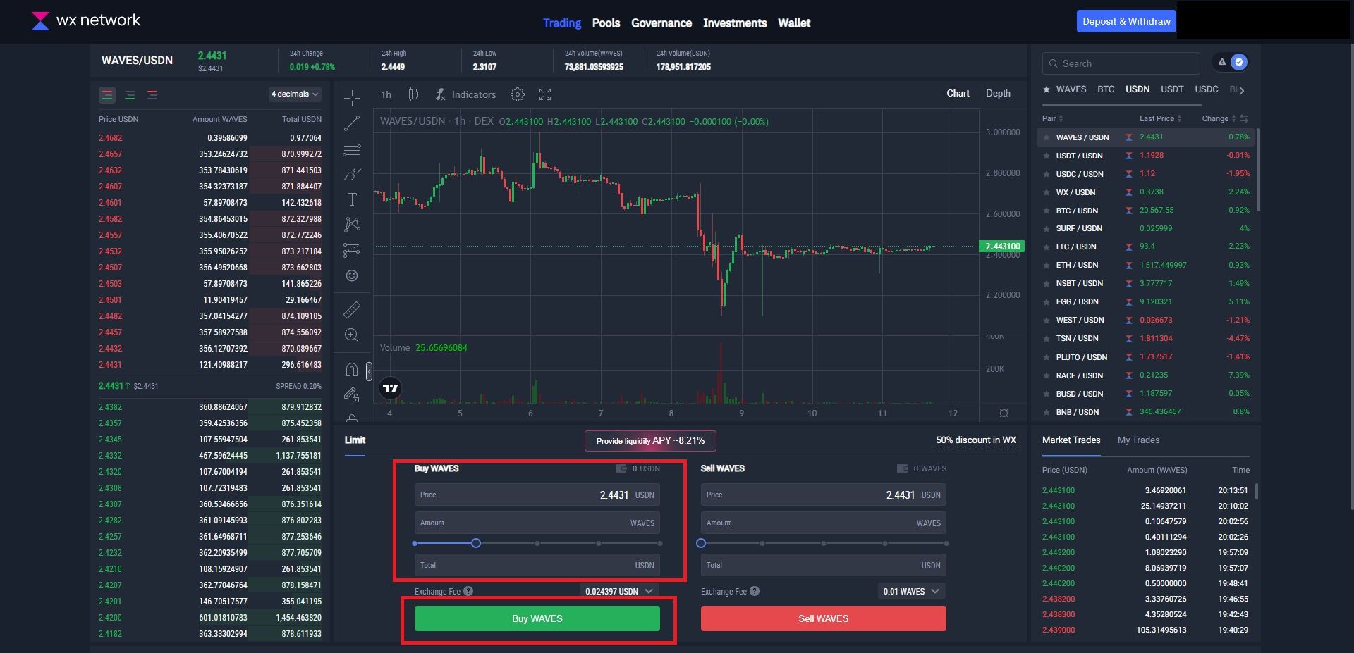The image size is (1354, 653).
Task: Click the wx network logo
Action: point(86,20)
